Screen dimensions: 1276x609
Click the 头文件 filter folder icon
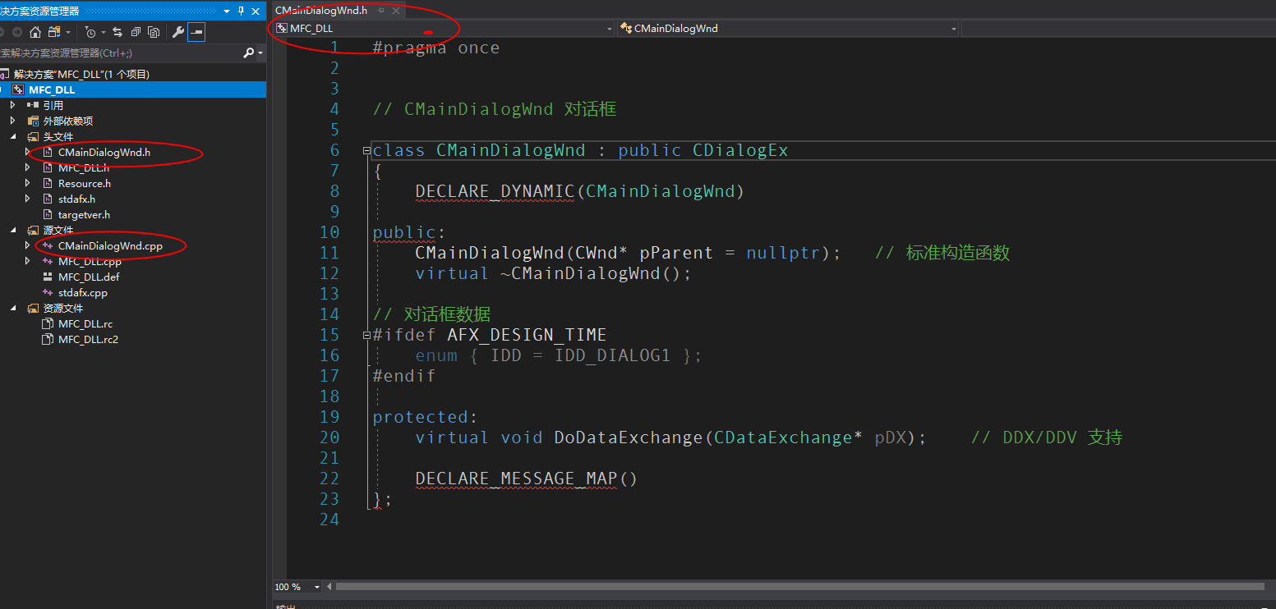click(33, 136)
